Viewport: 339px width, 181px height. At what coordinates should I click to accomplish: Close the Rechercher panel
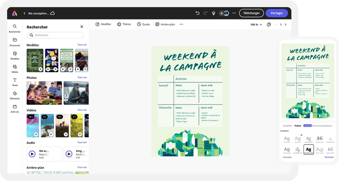pos(82,27)
